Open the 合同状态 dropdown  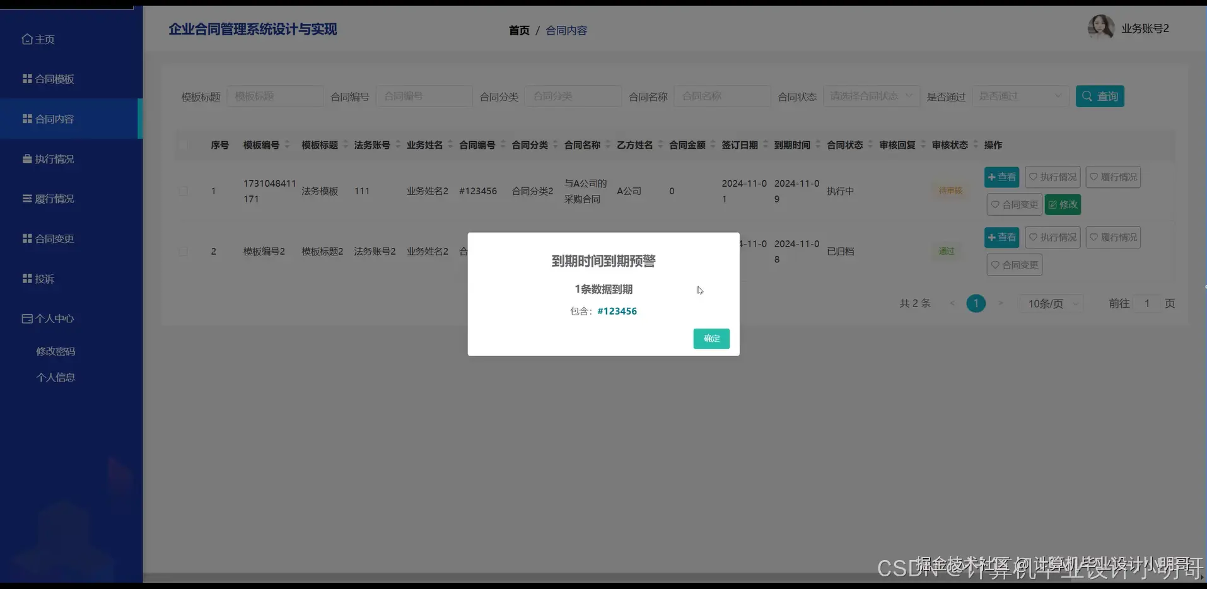[870, 96]
